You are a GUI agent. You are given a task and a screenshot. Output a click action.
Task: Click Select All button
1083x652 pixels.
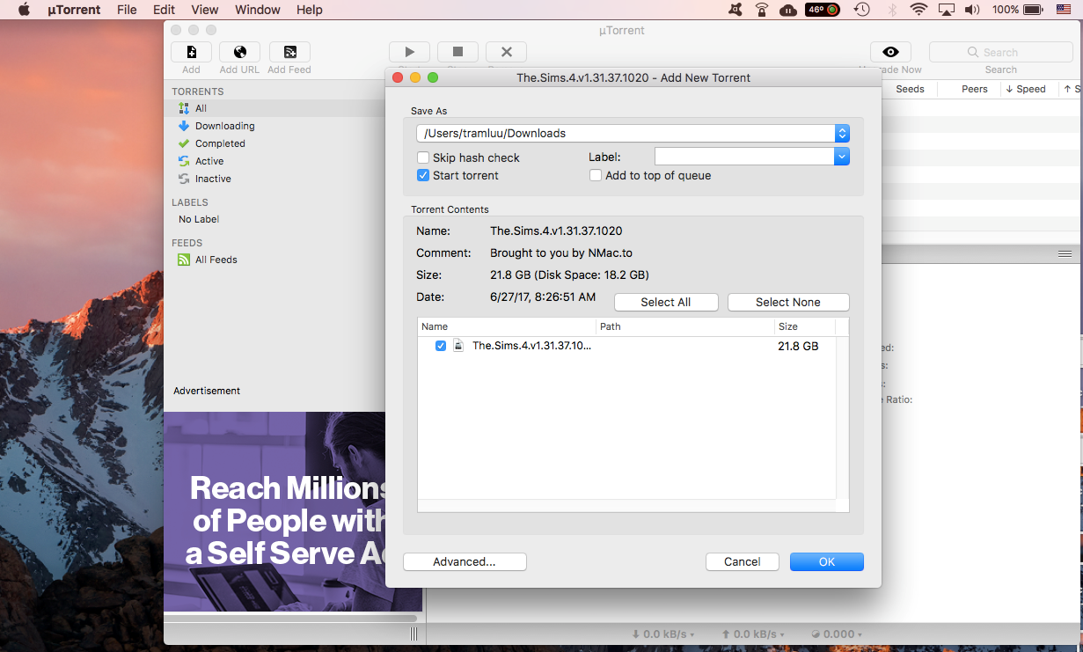pyautogui.click(x=666, y=302)
